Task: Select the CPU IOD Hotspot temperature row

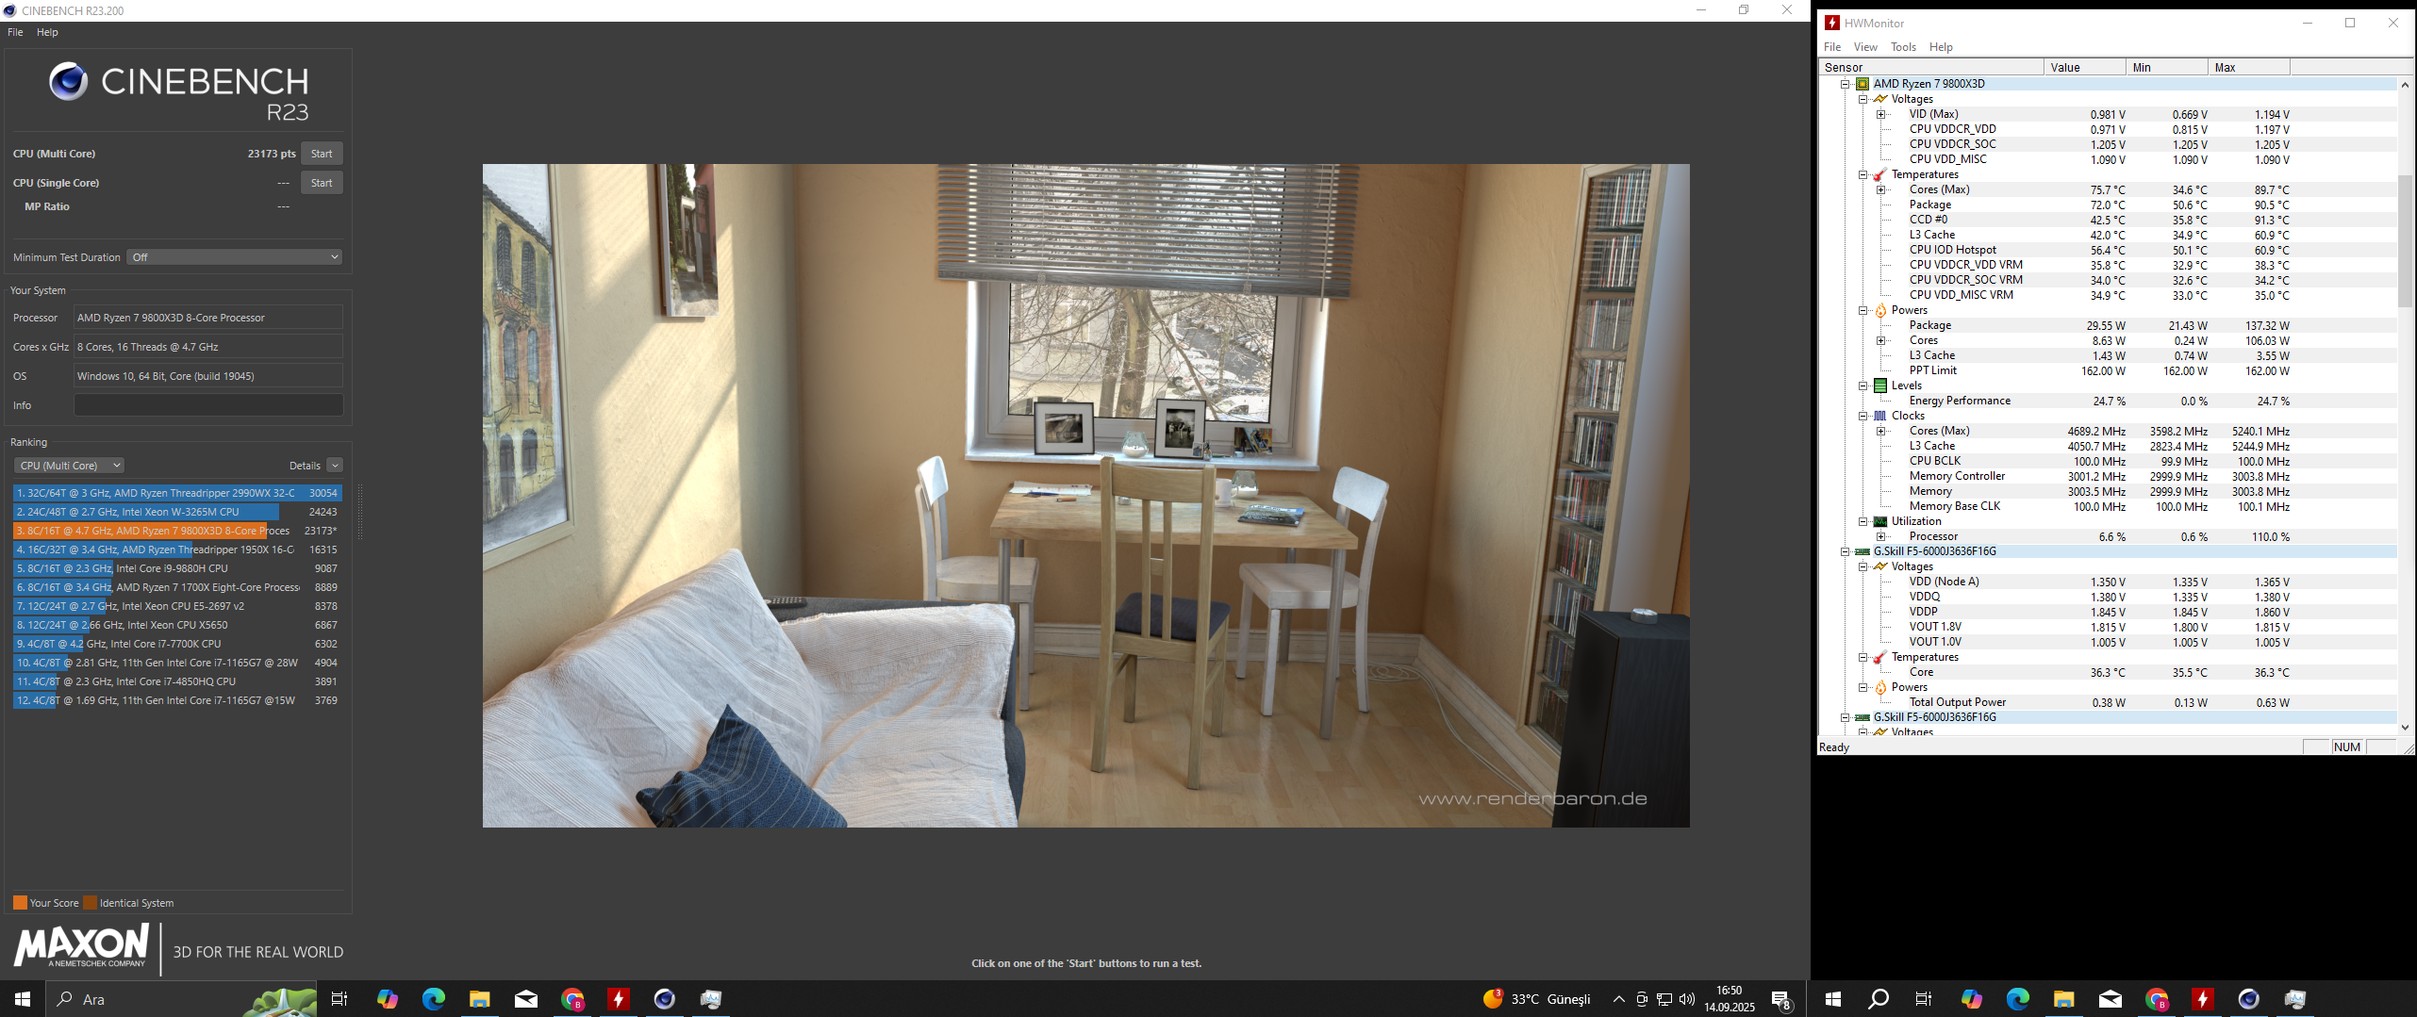Action: pyautogui.click(x=2109, y=250)
